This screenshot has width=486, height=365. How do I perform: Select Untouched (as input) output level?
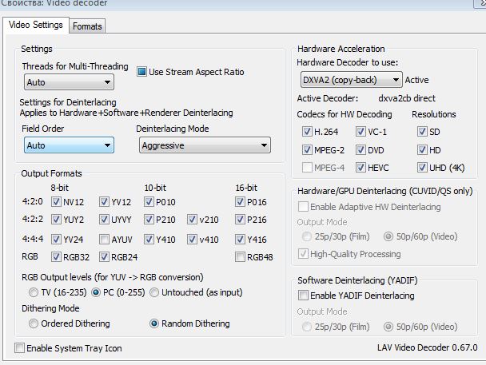click(155, 292)
